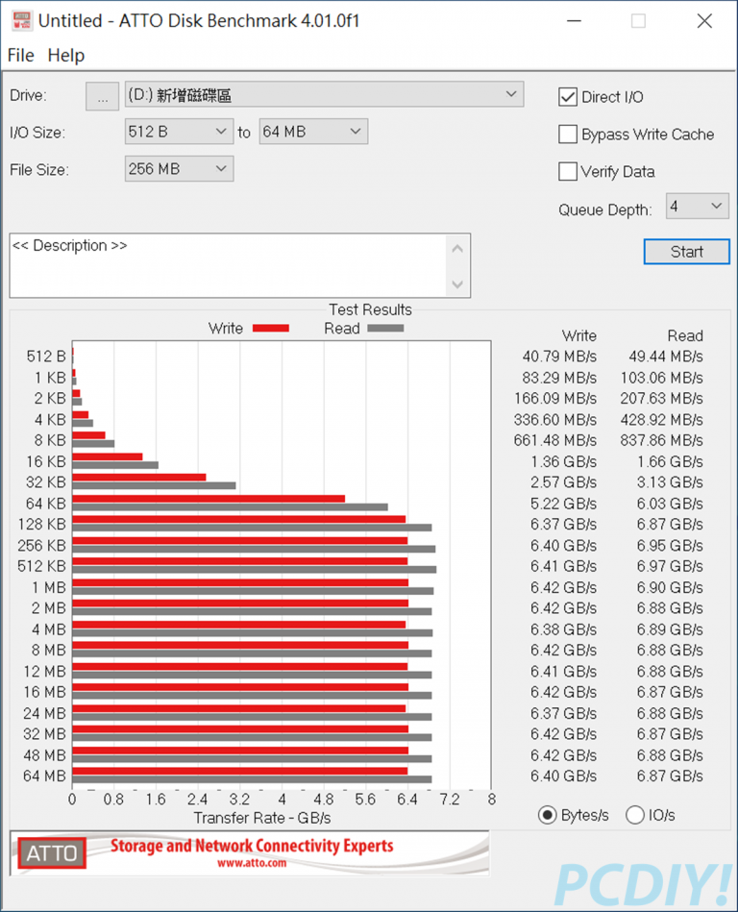Screen dimensions: 738x912
Task: Enable Bypass Write Cache checkbox
Action: point(568,135)
